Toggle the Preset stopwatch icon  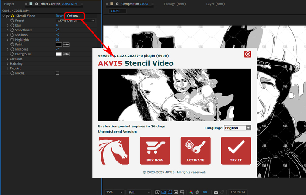12,21
